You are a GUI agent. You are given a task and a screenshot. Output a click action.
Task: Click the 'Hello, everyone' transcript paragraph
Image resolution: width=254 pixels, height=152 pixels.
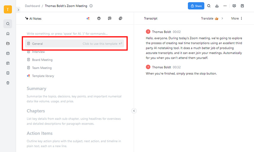point(194,48)
